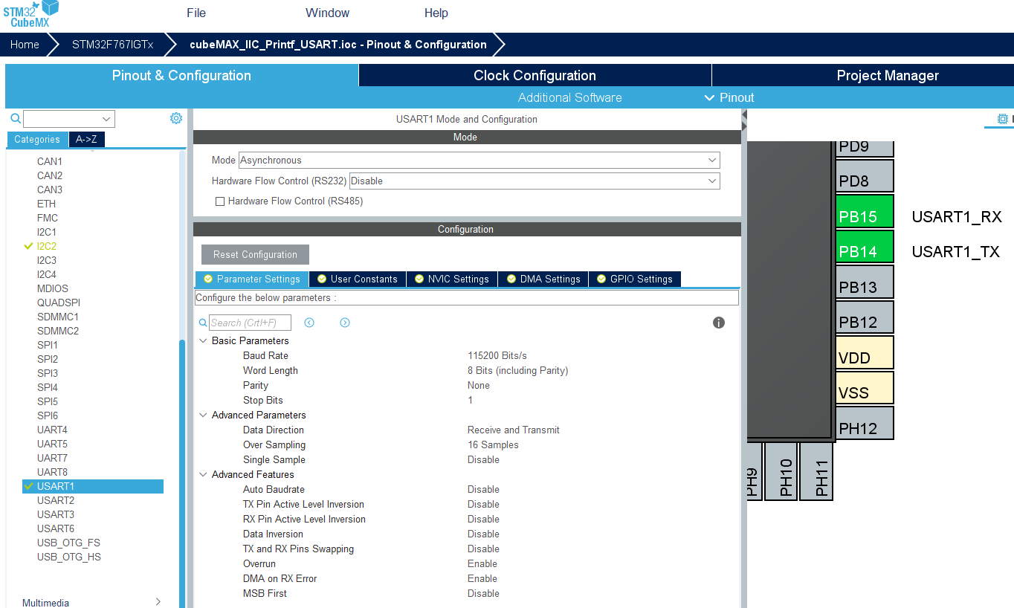Screen dimensions: 1014x608
Task: Open the Pinout dropdown menu
Action: [x=729, y=97]
